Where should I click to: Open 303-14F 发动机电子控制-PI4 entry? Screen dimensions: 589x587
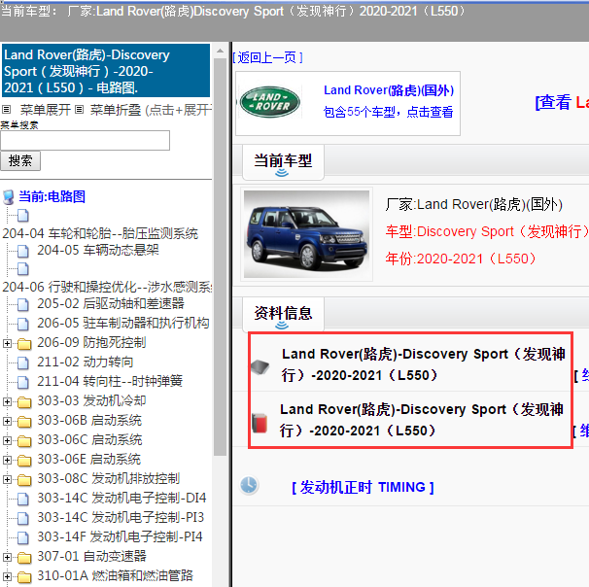120,537
